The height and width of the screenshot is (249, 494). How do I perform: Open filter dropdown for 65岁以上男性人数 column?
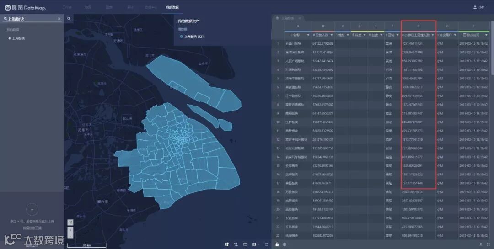coord(433,35)
